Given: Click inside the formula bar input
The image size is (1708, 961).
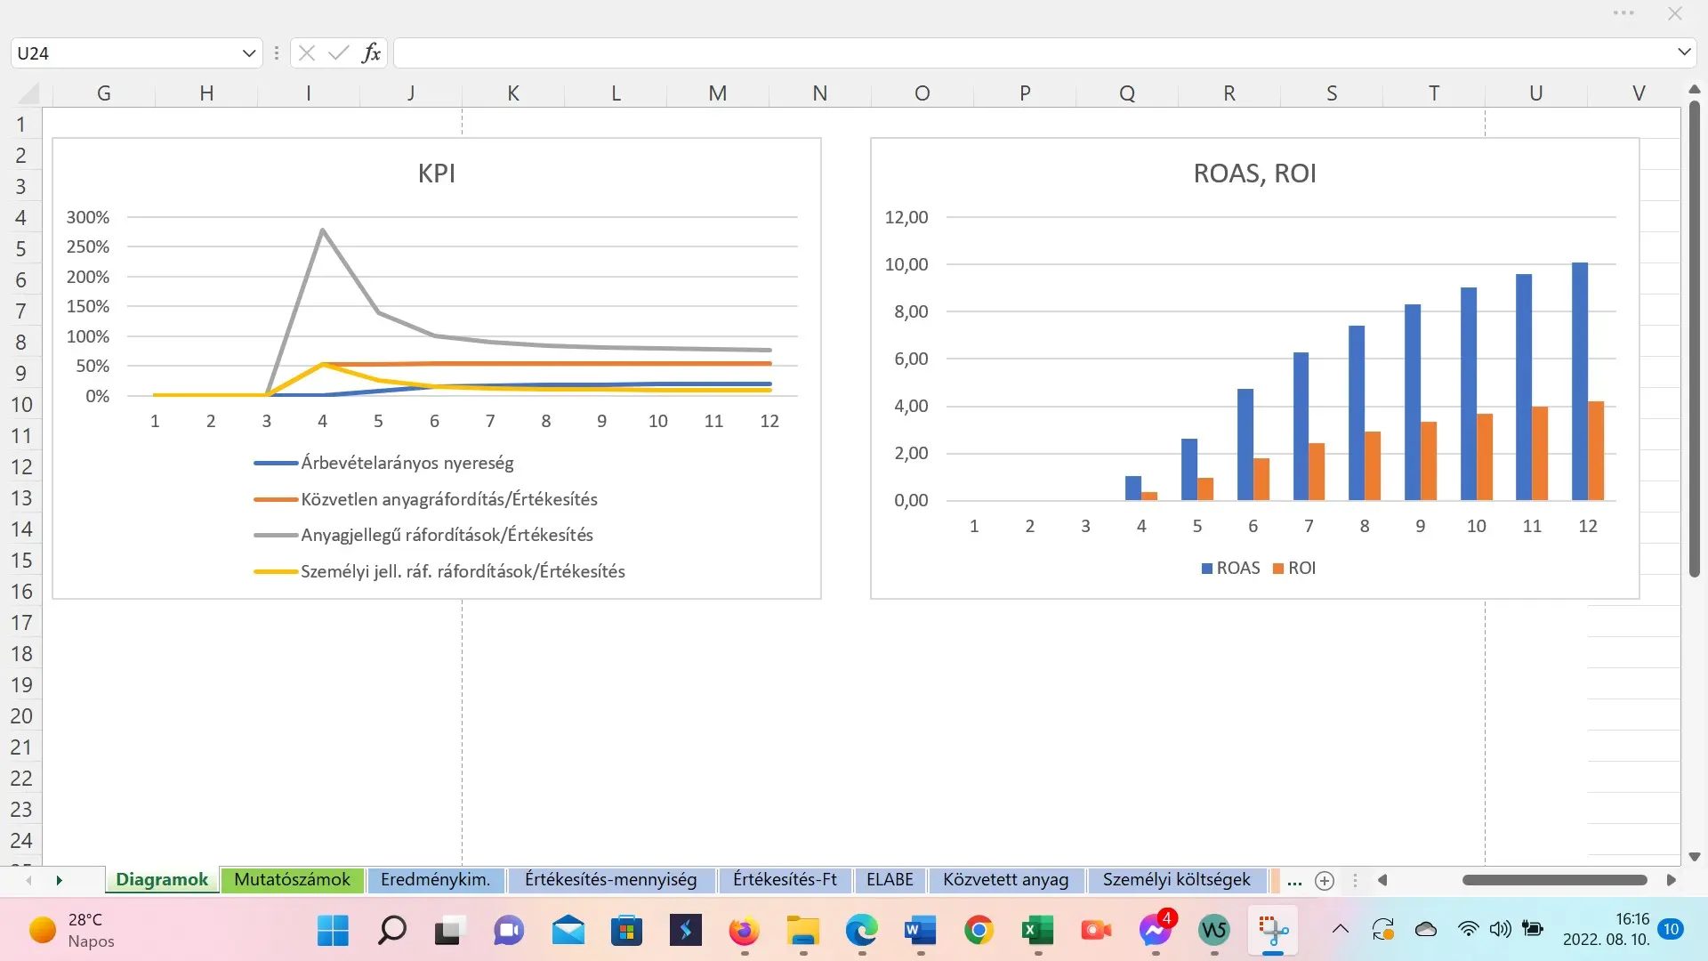Looking at the screenshot, I should [1032, 53].
